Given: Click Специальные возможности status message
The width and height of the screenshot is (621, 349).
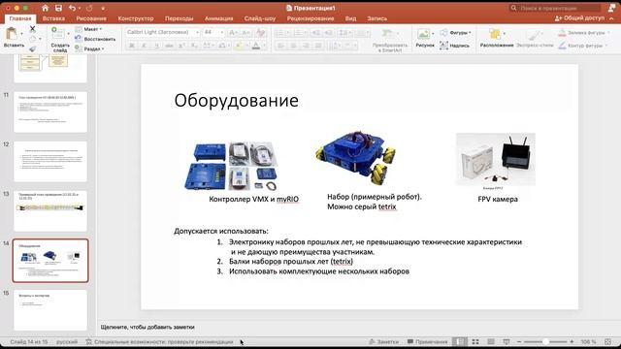Looking at the screenshot, I should click(159, 341).
